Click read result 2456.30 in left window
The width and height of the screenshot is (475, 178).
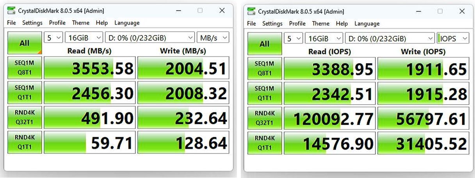90,93
